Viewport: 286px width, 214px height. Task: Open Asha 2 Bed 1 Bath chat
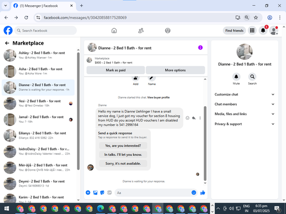point(38,71)
